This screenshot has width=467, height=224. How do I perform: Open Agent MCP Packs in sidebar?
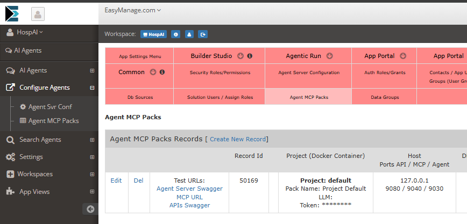54,121
